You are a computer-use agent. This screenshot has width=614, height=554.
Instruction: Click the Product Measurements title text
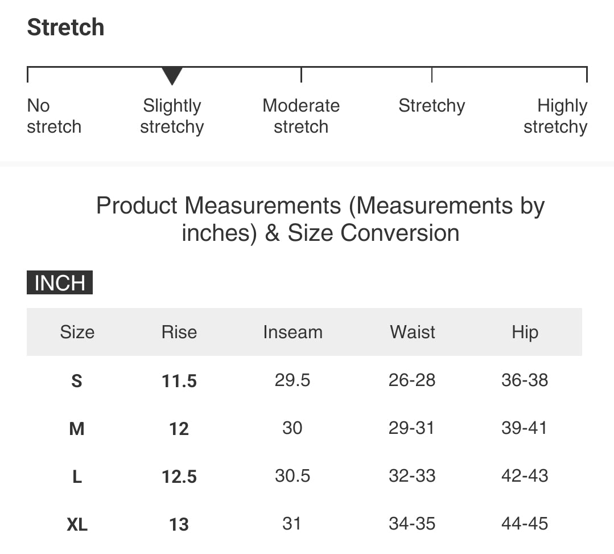pos(320,219)
